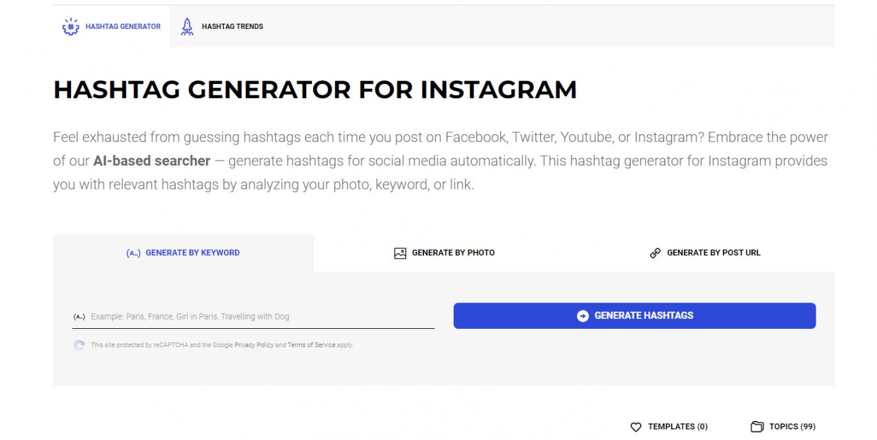877x440 pixels.
Task: Switch to the Hashtag Generator tab label
Action: [123, 26]
